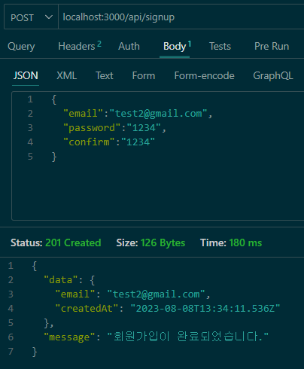Screen dimensions: 304x369
Task: Click line number 5 in request editor
Action: pos(30,157)
